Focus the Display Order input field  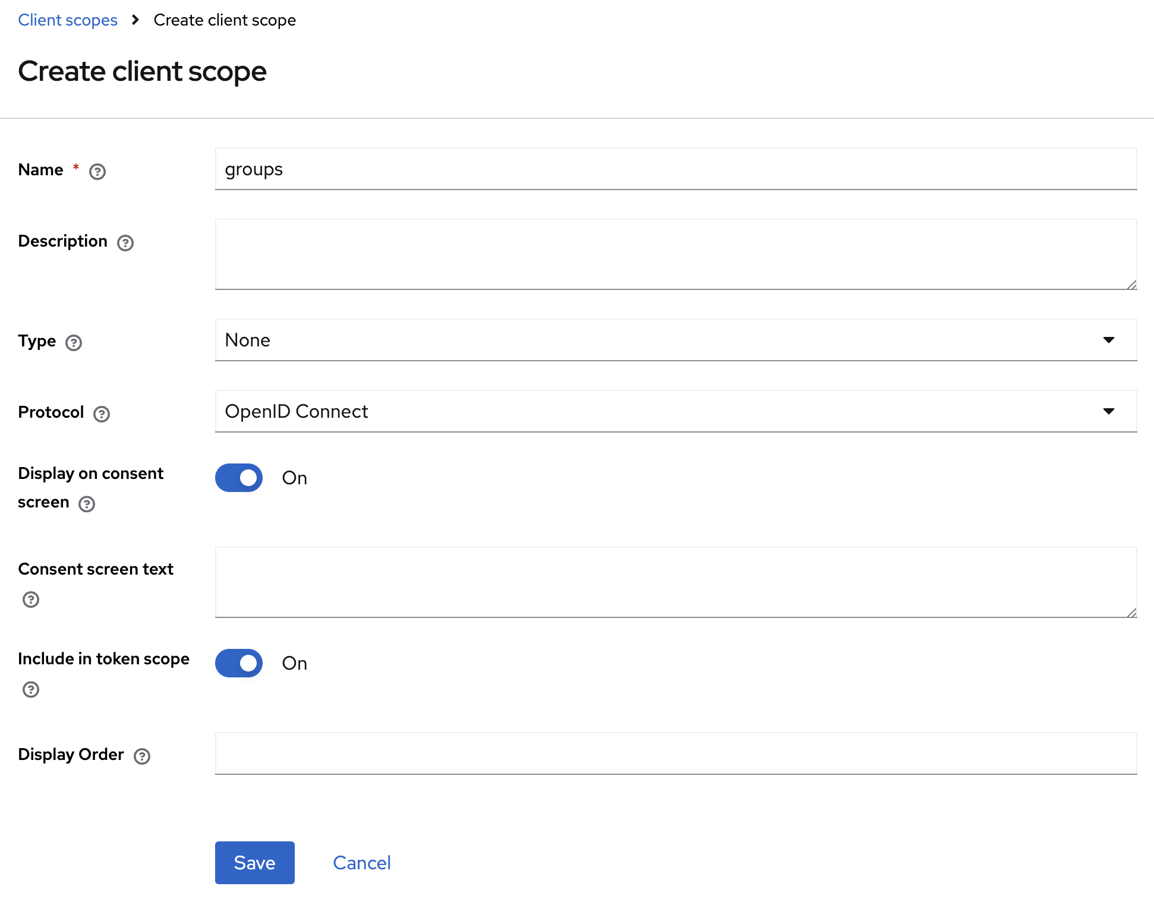coord(676,753)
